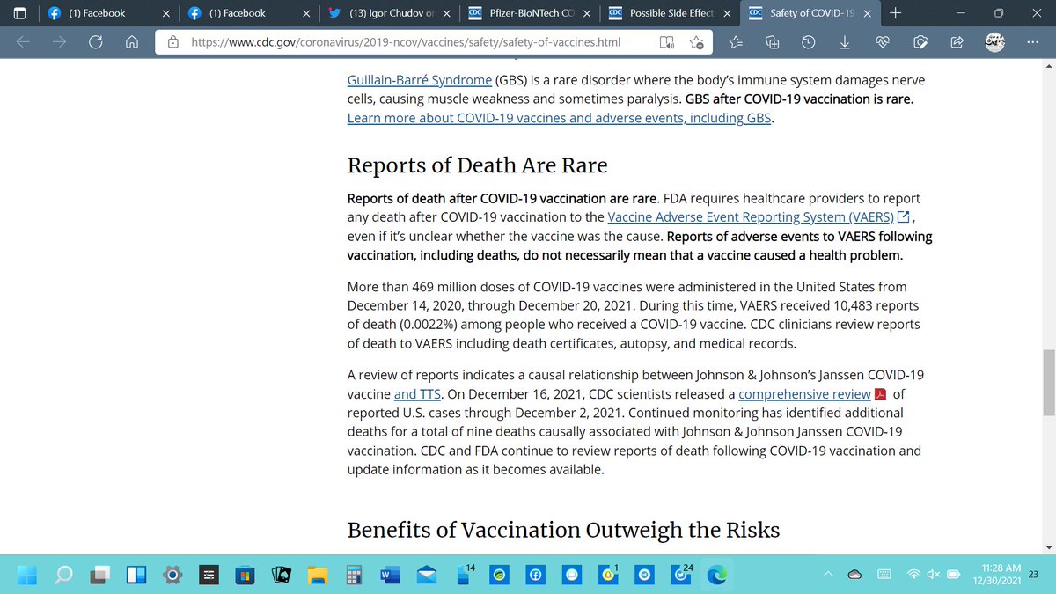Switch to the Possible Side Effects tab
Screen dimensions: 1056x594
pos(669,13)
